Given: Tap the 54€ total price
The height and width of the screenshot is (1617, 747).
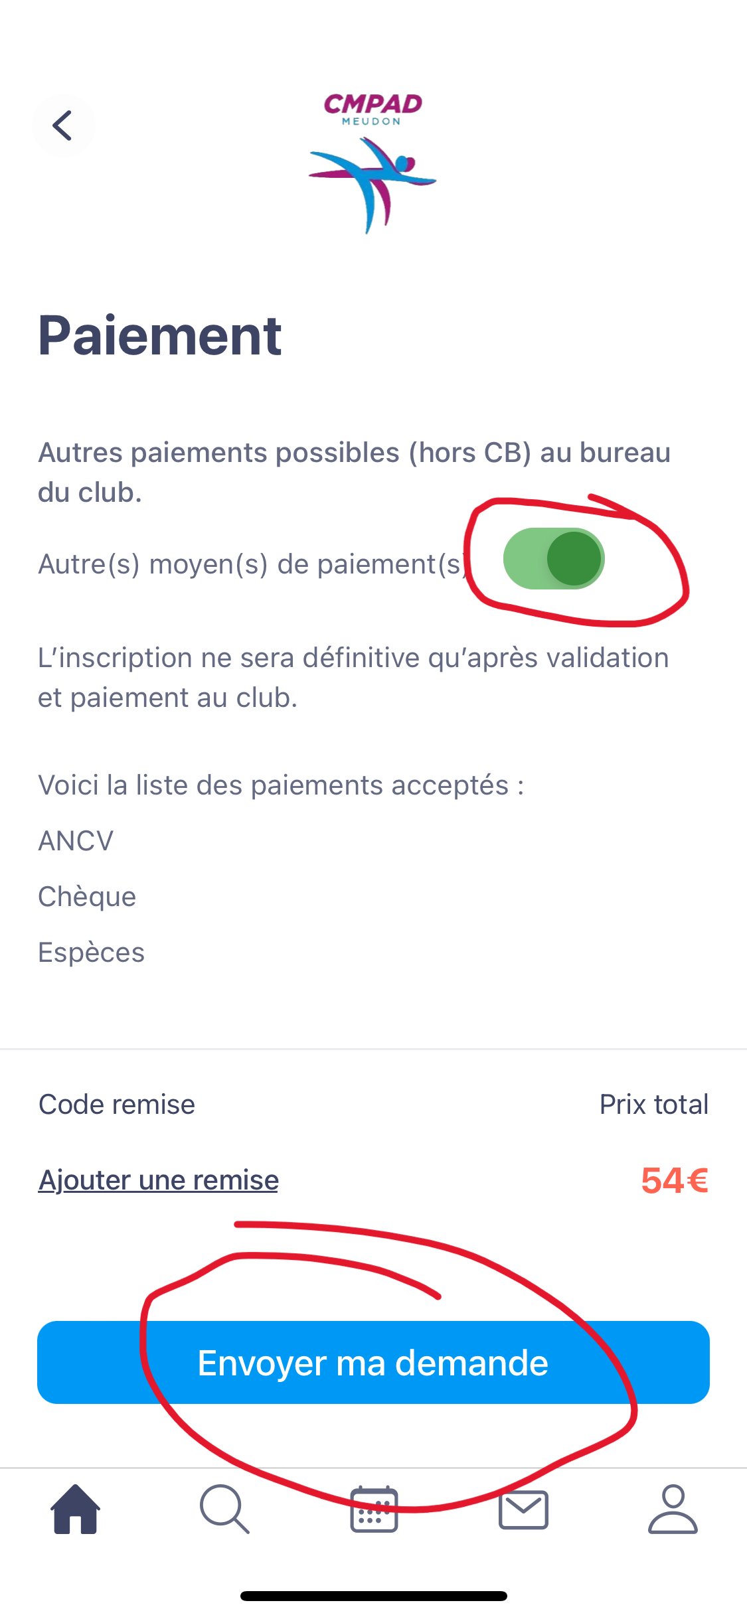Looking at the screenshot, I should click(x=674, y=1181).
